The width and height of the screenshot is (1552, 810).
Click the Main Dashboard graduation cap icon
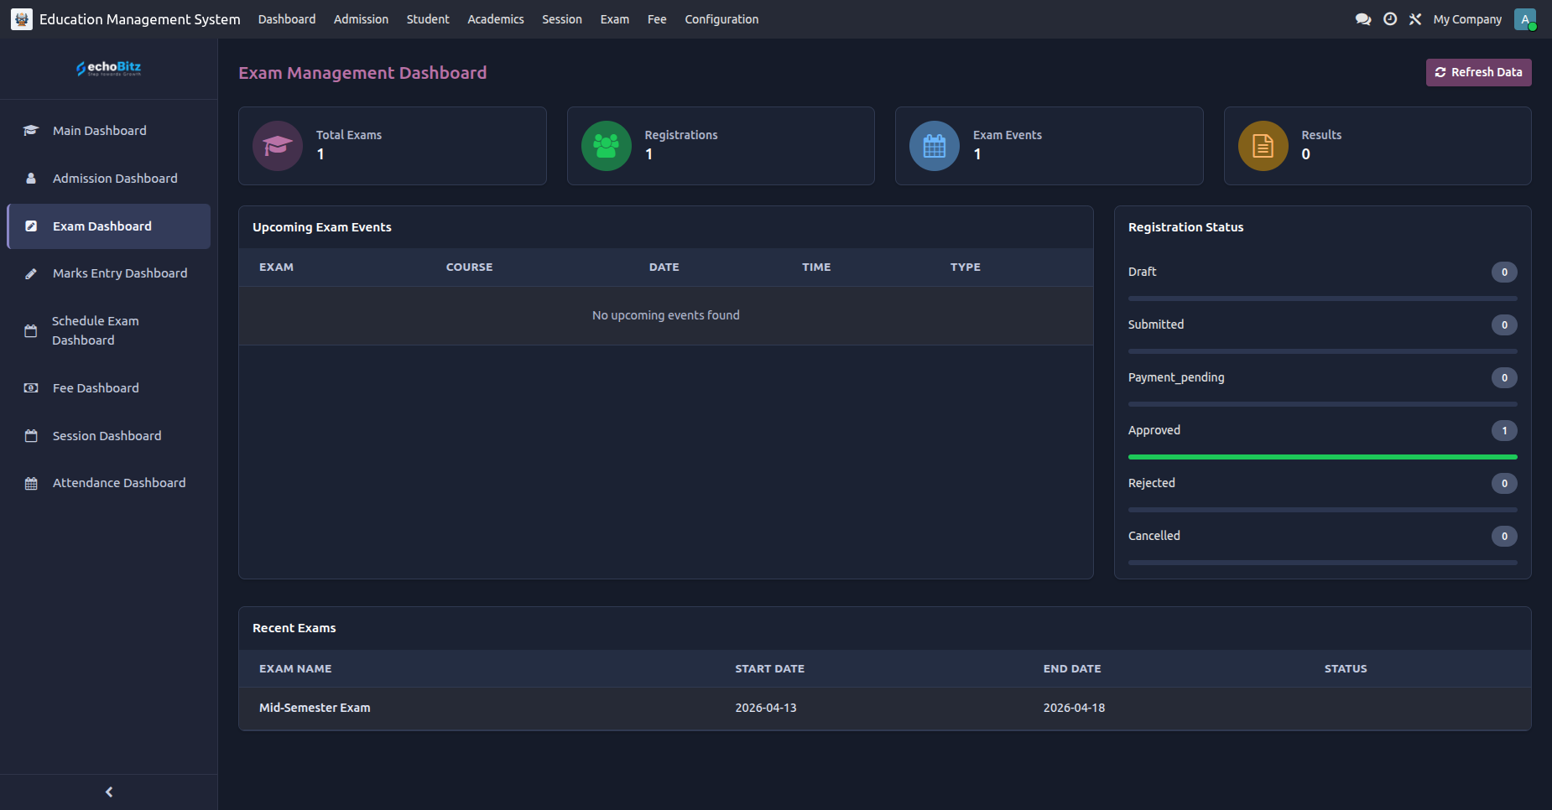click(x=31, y=131)
